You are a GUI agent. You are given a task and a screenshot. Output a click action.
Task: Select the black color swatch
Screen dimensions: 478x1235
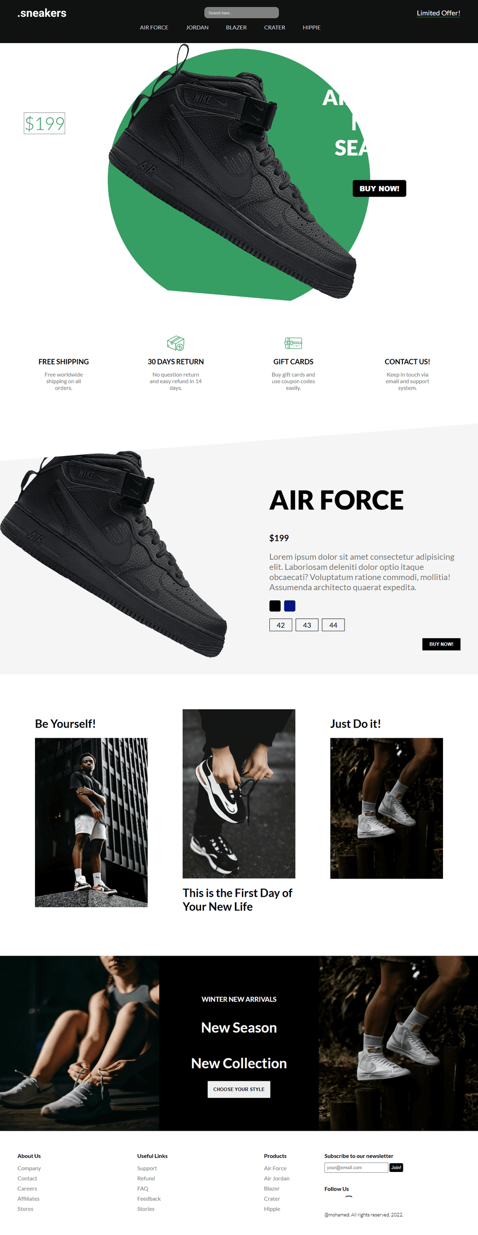275,606
